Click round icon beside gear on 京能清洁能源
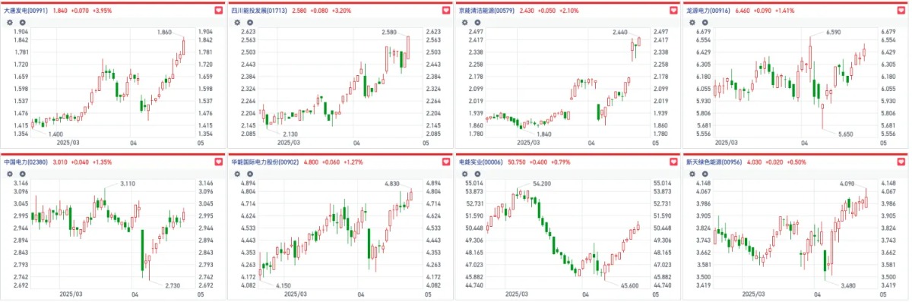Viewport: 912px width, 302px height. coord(476,23)
